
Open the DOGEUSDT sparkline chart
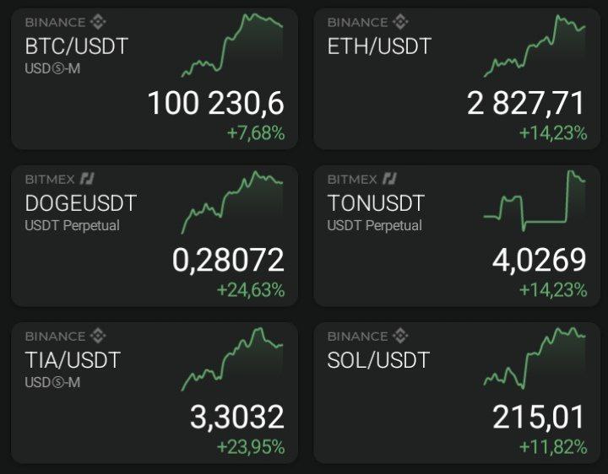tap(232, 202)
